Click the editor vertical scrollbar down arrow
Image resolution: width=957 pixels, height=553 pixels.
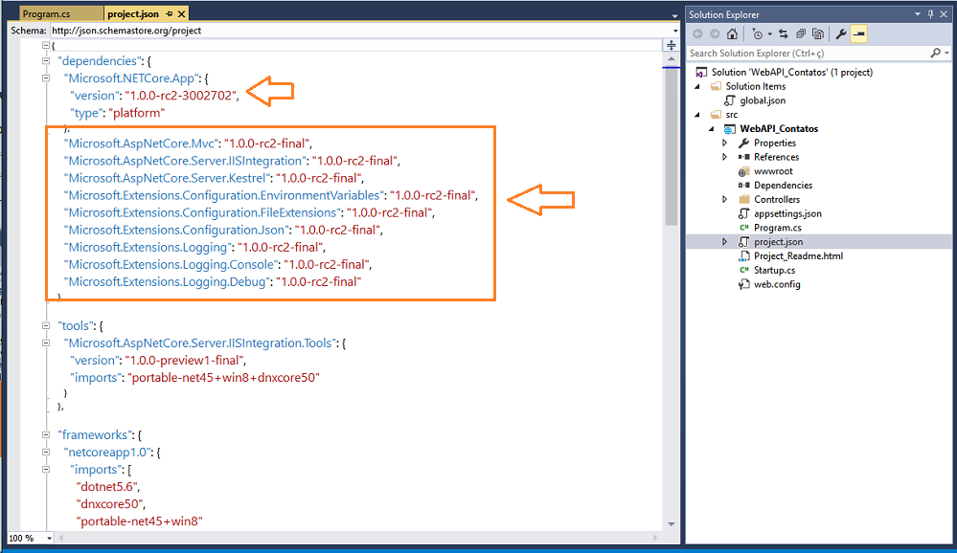tap(671, 523)
